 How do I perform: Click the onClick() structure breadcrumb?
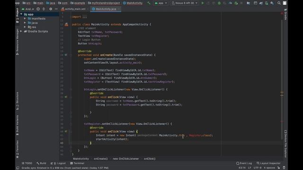click(x=150, y=159)
